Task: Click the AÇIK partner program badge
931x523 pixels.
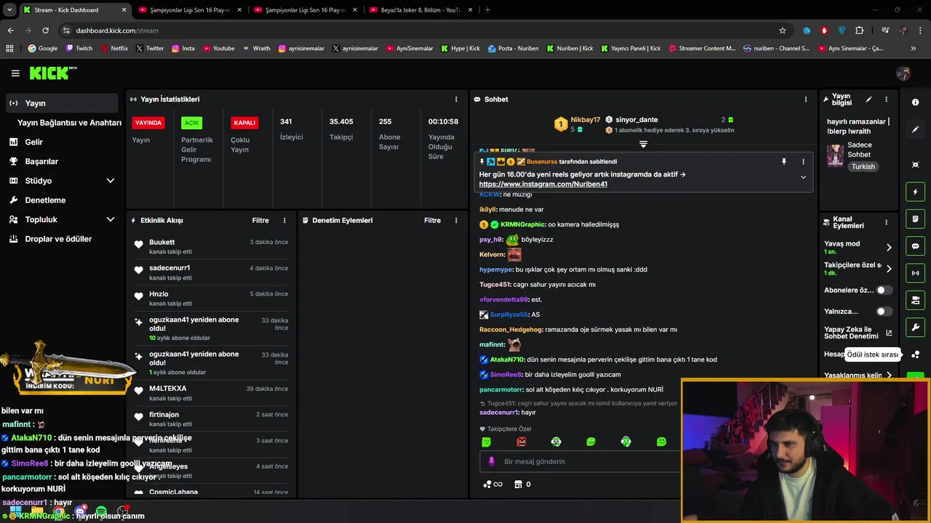Action: (191, 123)
